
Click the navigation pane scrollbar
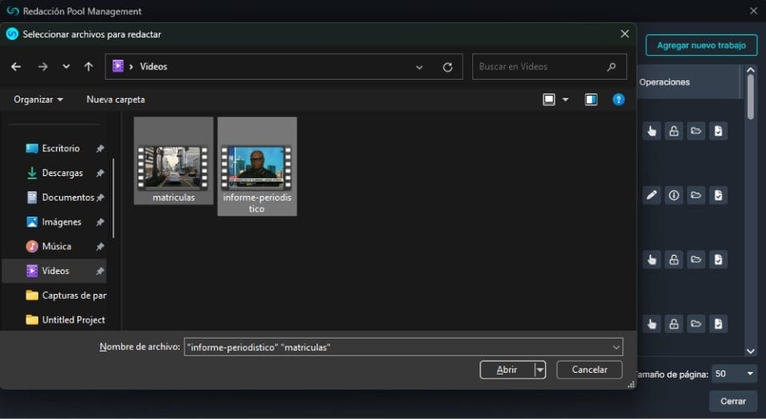(113, 198)
